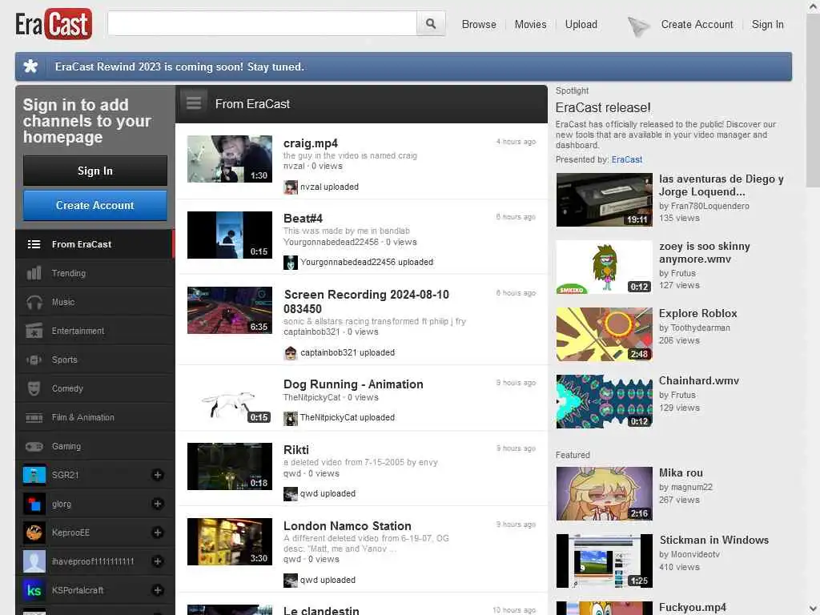The width and height of the screenshot is (820, 615).
Task: Click the Comedy mask icon
Action: click(34, 388)
